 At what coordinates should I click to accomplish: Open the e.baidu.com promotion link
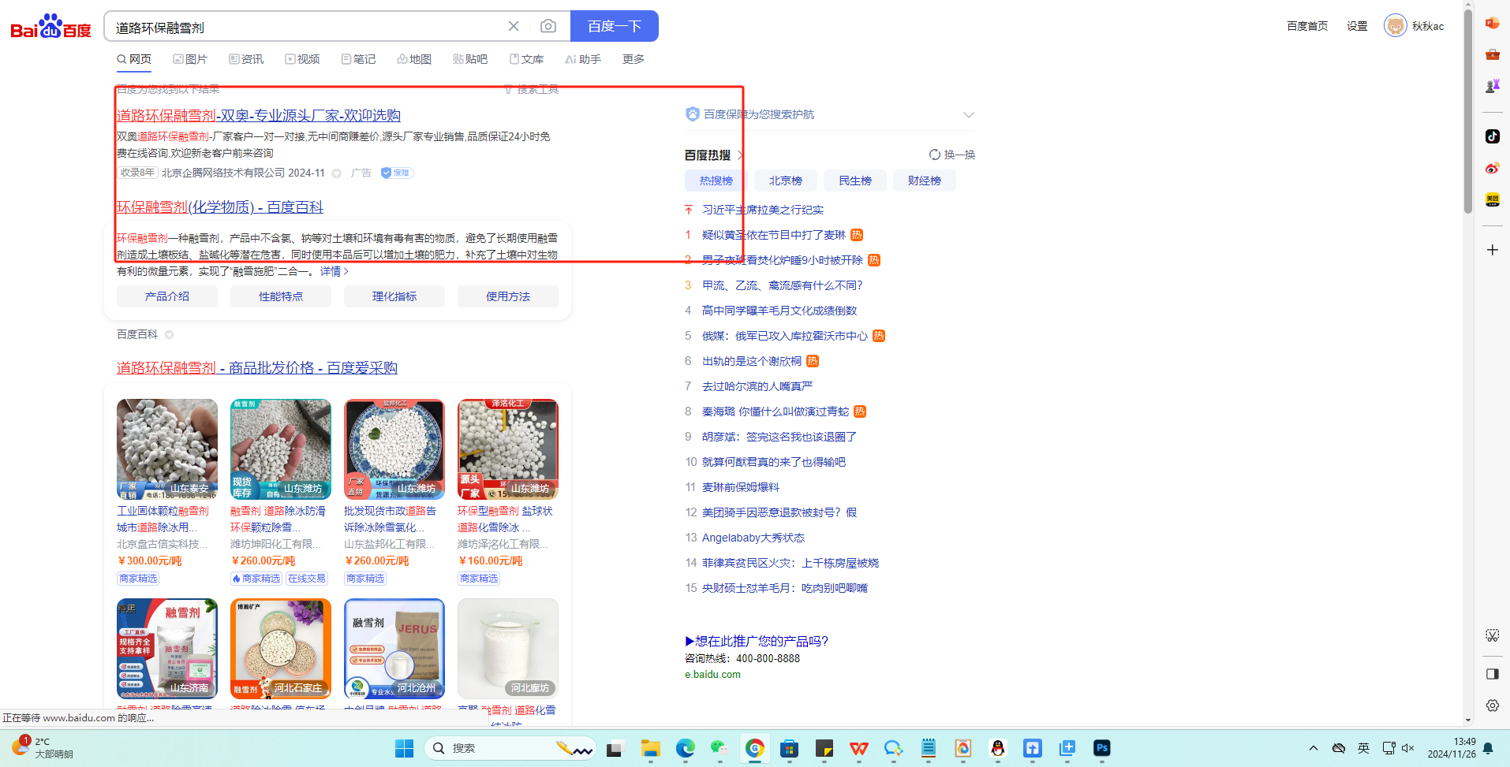(712, 675)
